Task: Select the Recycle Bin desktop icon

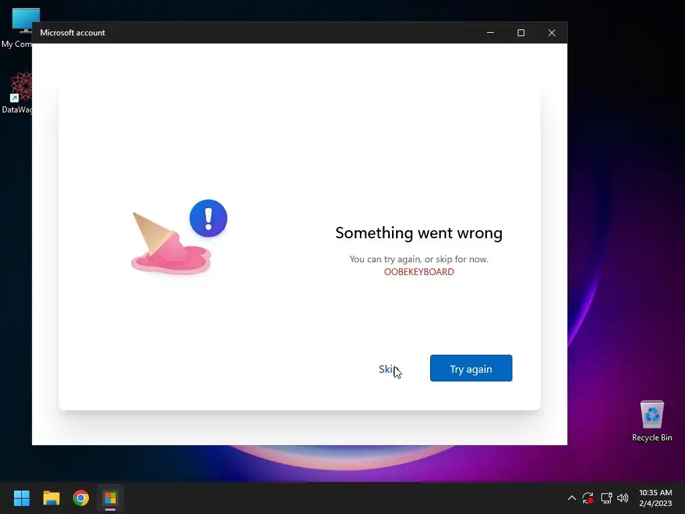Action: pyautogui.click(x=652, y=420)
